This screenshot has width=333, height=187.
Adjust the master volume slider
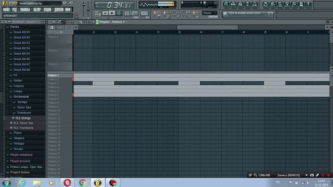(x=83, y=9)
